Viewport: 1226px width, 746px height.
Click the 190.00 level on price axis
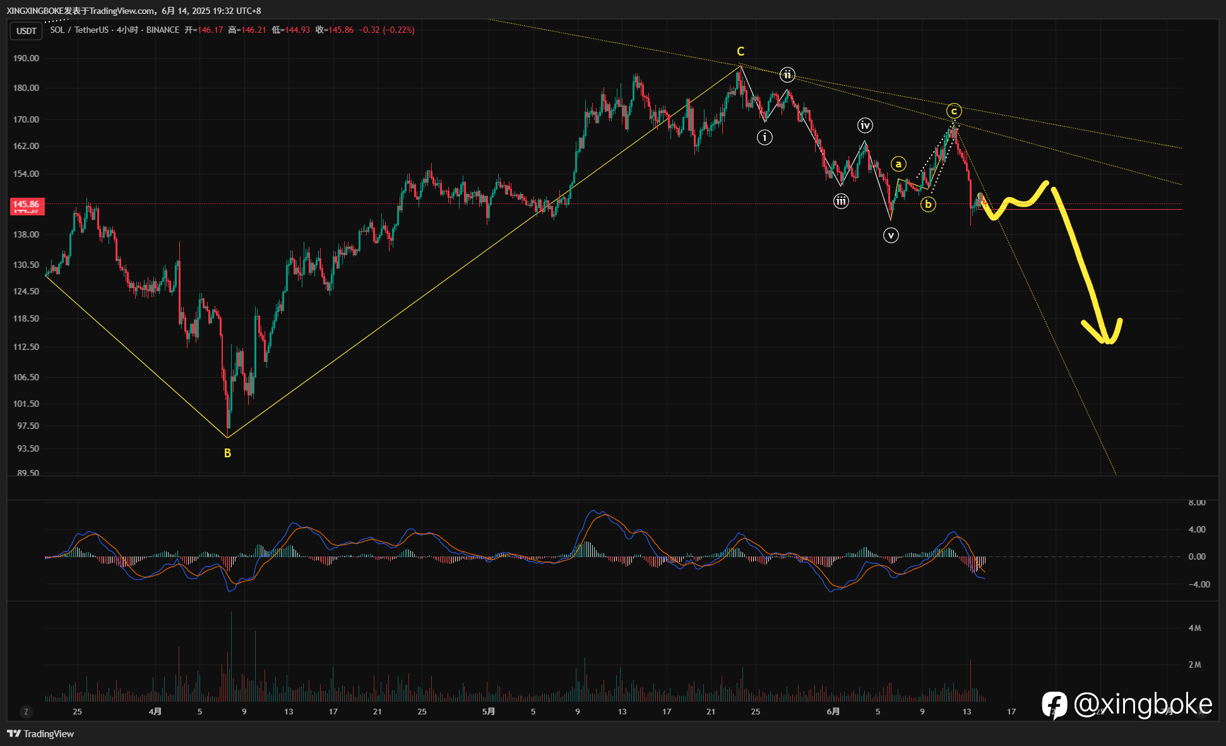[26, 58]
